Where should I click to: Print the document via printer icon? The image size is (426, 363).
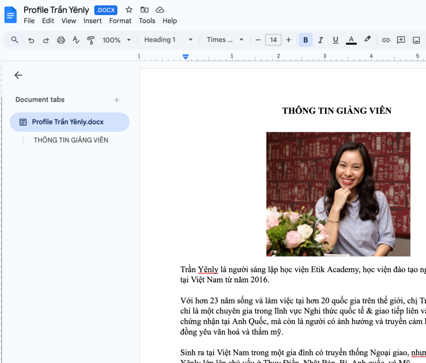(61, 40)
